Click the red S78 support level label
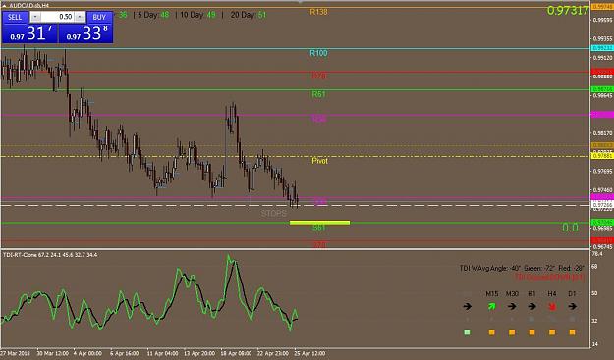The height and width of the screenshot is (360, 614). point(319,245)
